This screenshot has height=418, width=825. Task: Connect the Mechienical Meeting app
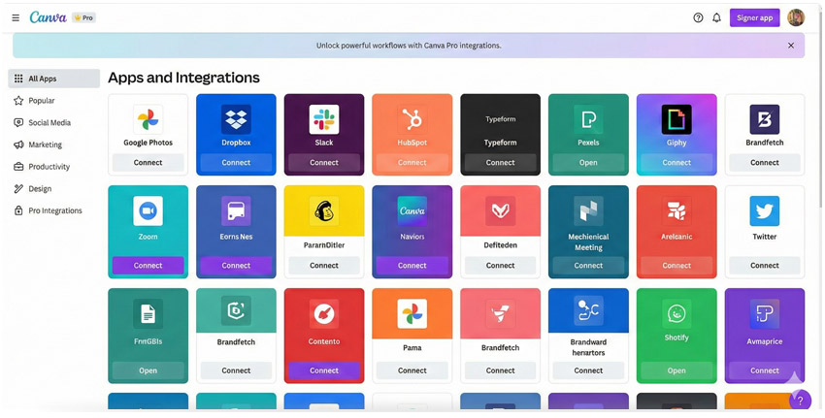pos(588,266)
